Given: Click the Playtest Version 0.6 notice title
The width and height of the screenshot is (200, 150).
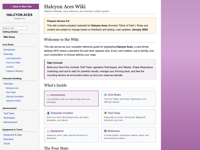Looking at the screenshot, I should [58, 21].
